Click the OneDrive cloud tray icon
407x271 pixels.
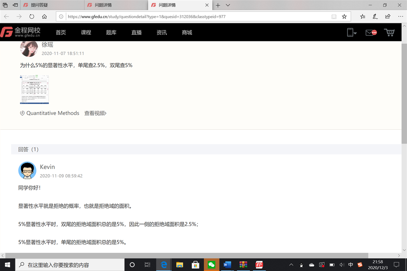(312, 265)
